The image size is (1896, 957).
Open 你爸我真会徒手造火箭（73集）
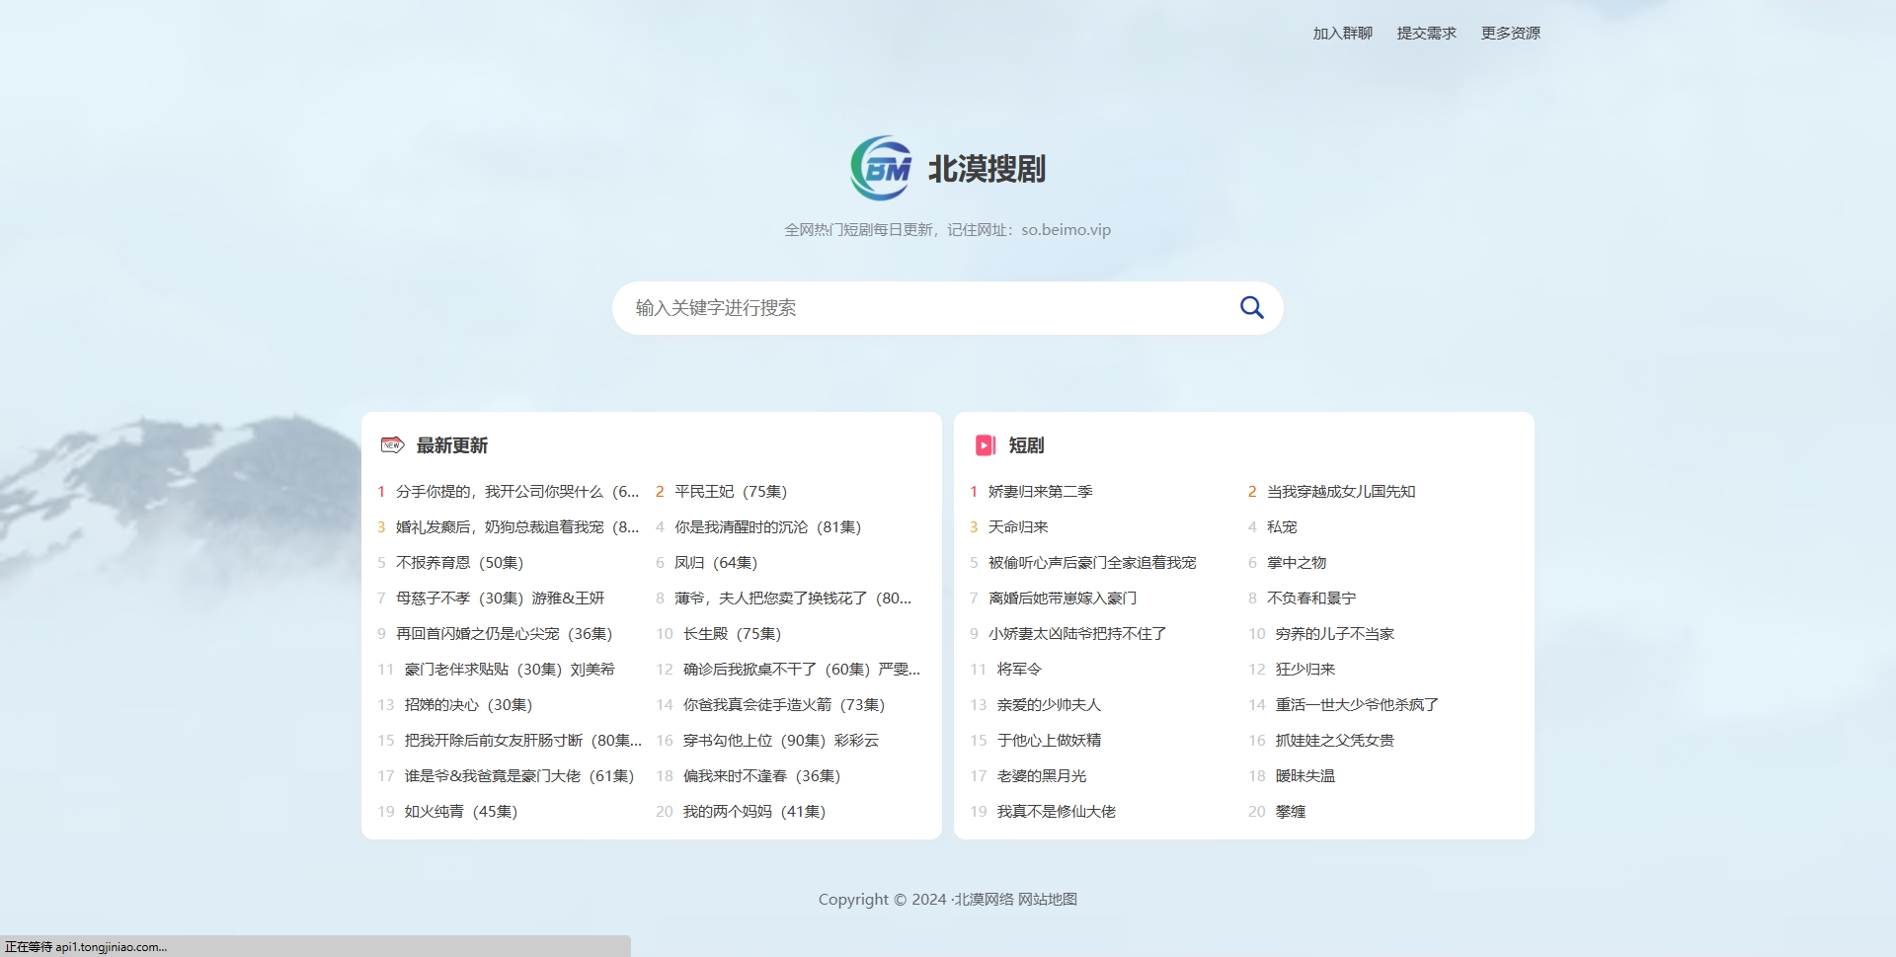tap(784, 704)
